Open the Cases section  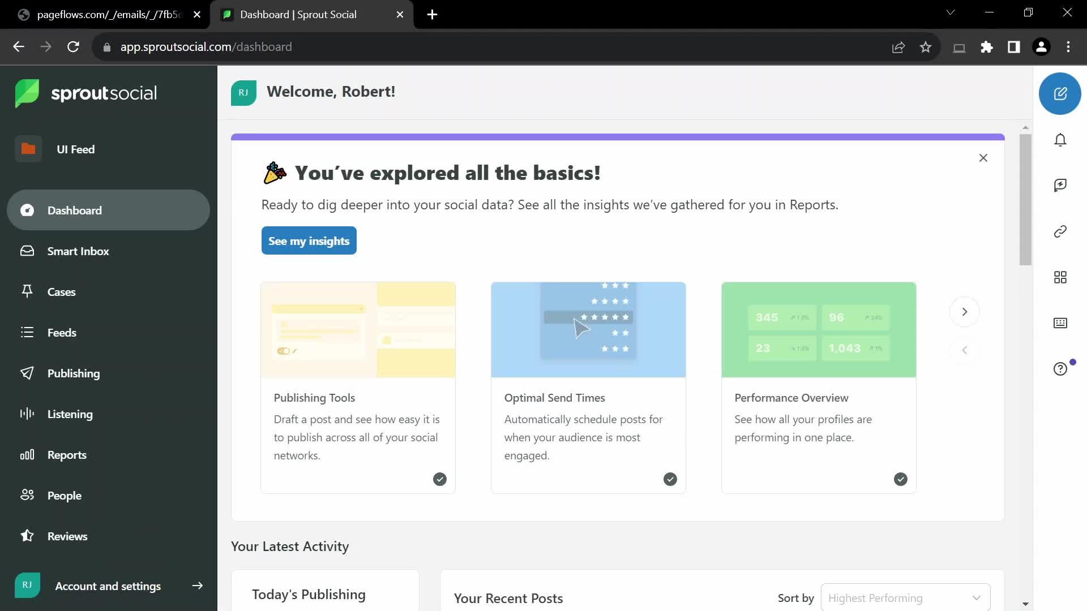(x=61, y=291)
